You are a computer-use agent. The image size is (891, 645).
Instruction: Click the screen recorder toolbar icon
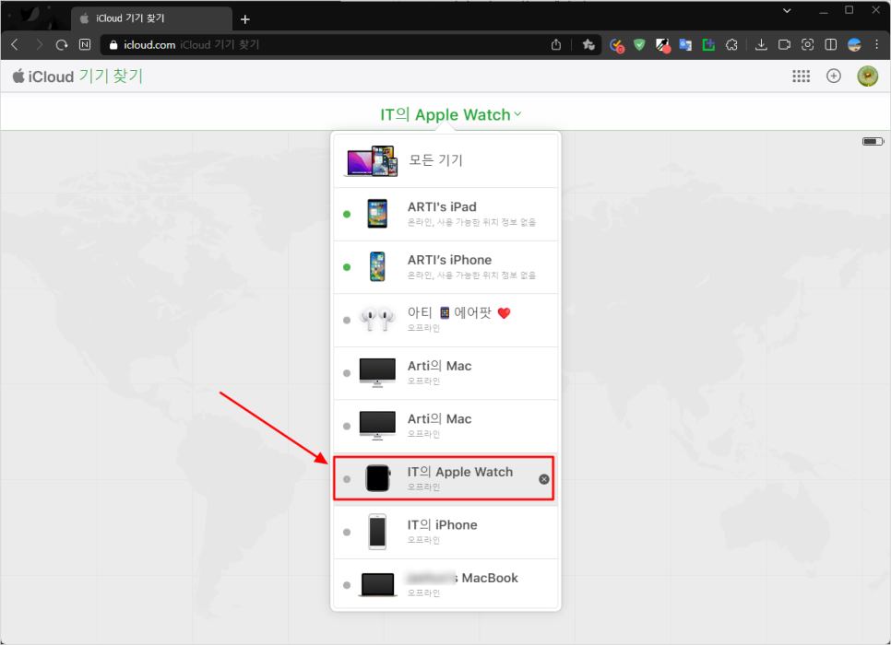(x=784, y=44)
